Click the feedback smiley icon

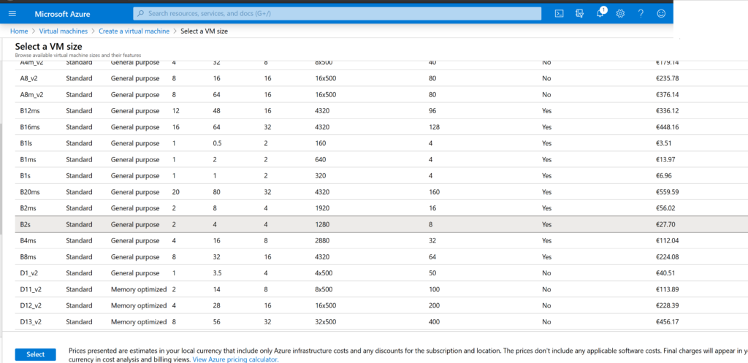tap(661, 13)
